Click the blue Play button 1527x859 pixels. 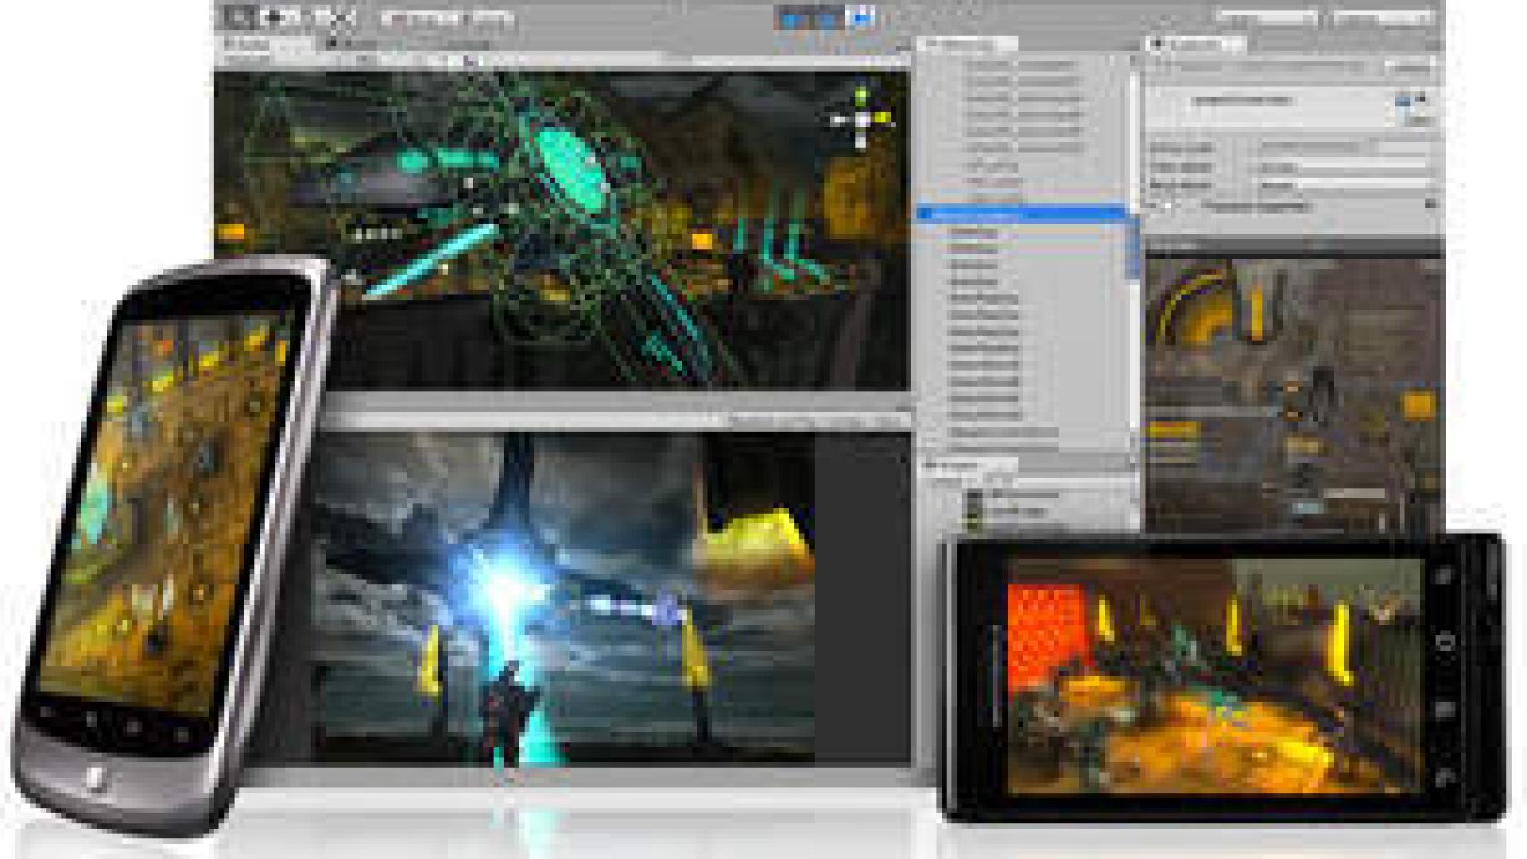792,17
